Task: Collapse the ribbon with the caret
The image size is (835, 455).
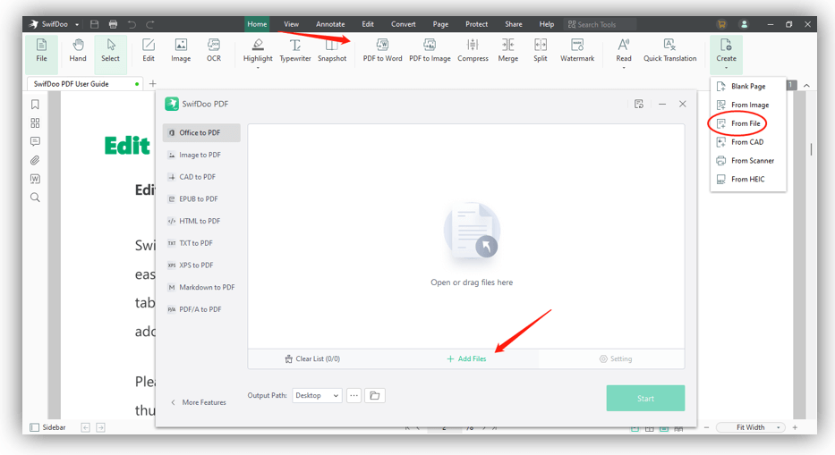Action: tap(806, 85)
